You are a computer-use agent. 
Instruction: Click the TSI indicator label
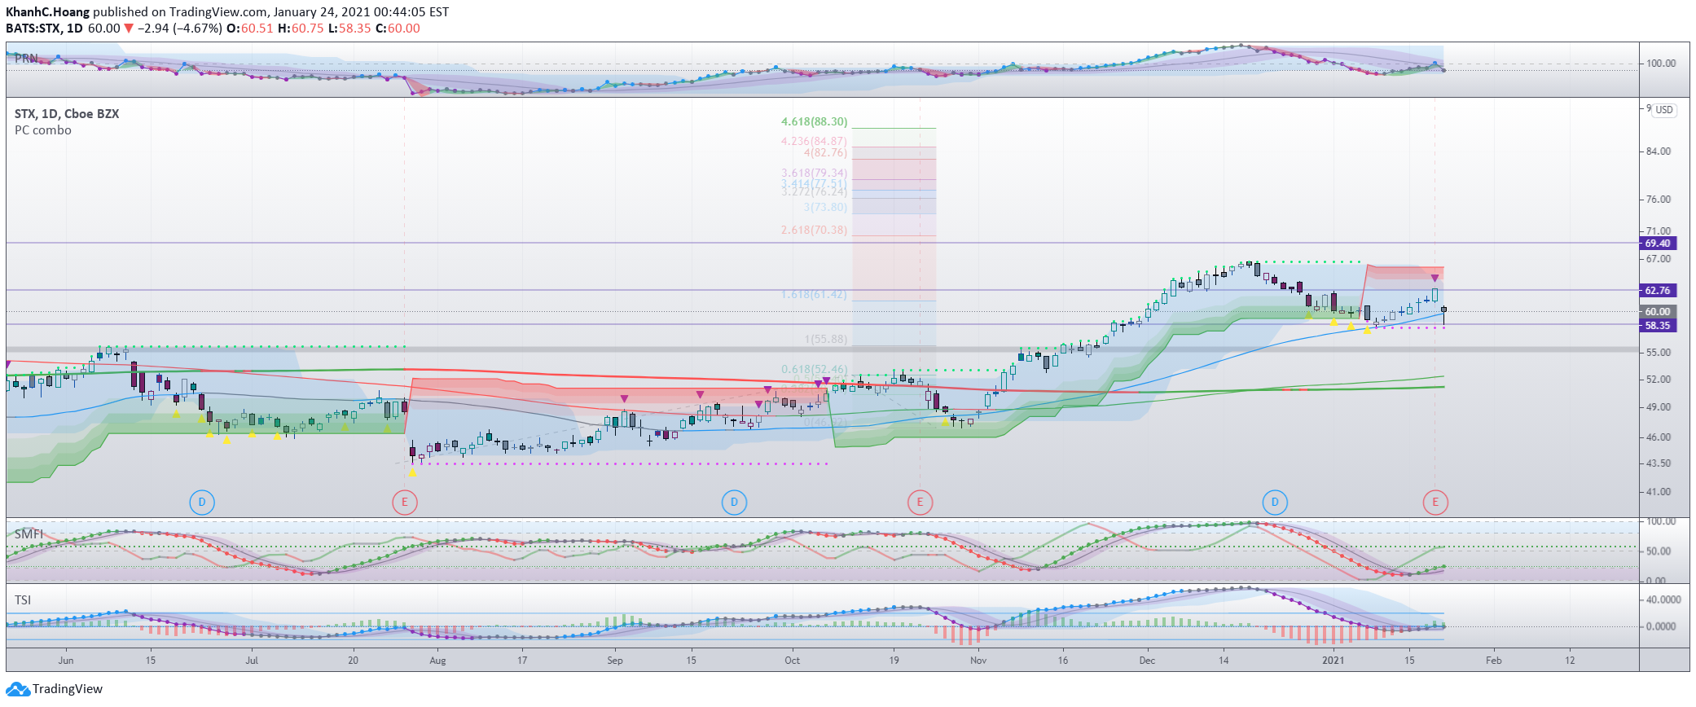[x=23, y=600]
